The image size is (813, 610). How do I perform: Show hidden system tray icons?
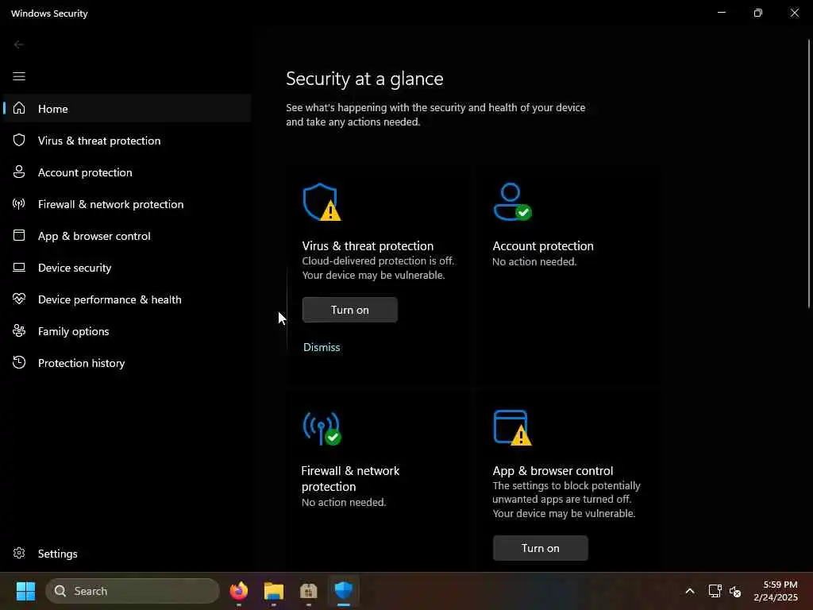(x=690, y=591)
